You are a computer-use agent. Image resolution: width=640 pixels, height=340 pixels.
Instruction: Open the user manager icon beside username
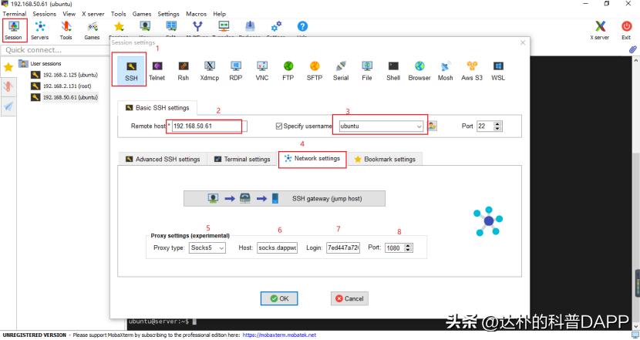click(433, 126)
